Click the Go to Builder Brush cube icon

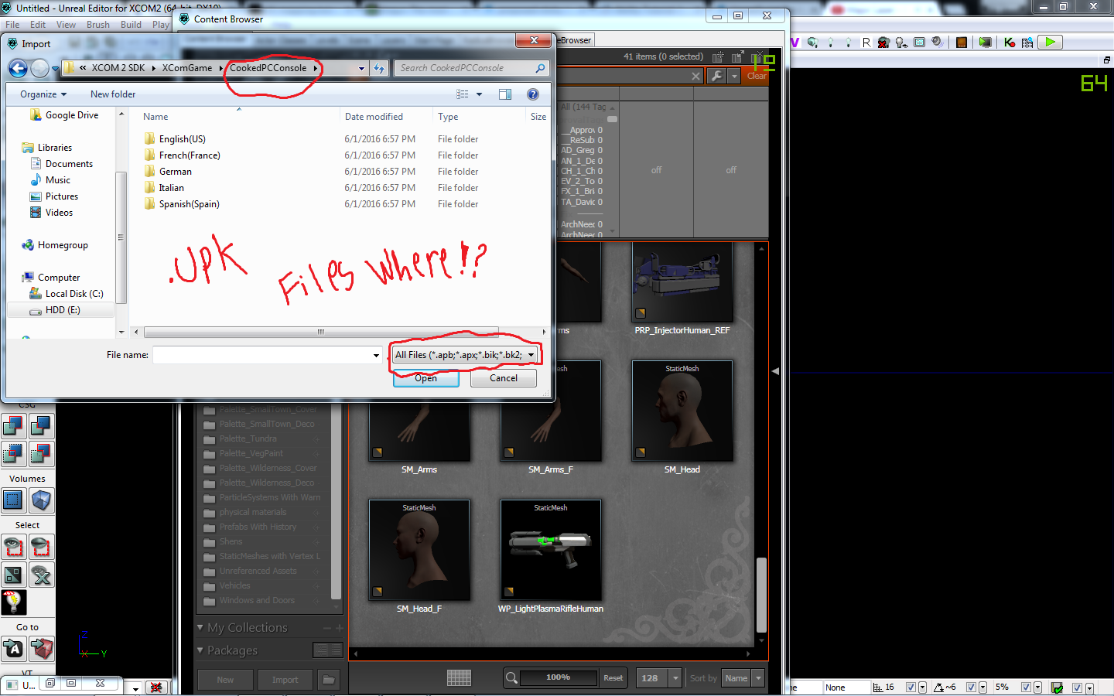(41, 649)
